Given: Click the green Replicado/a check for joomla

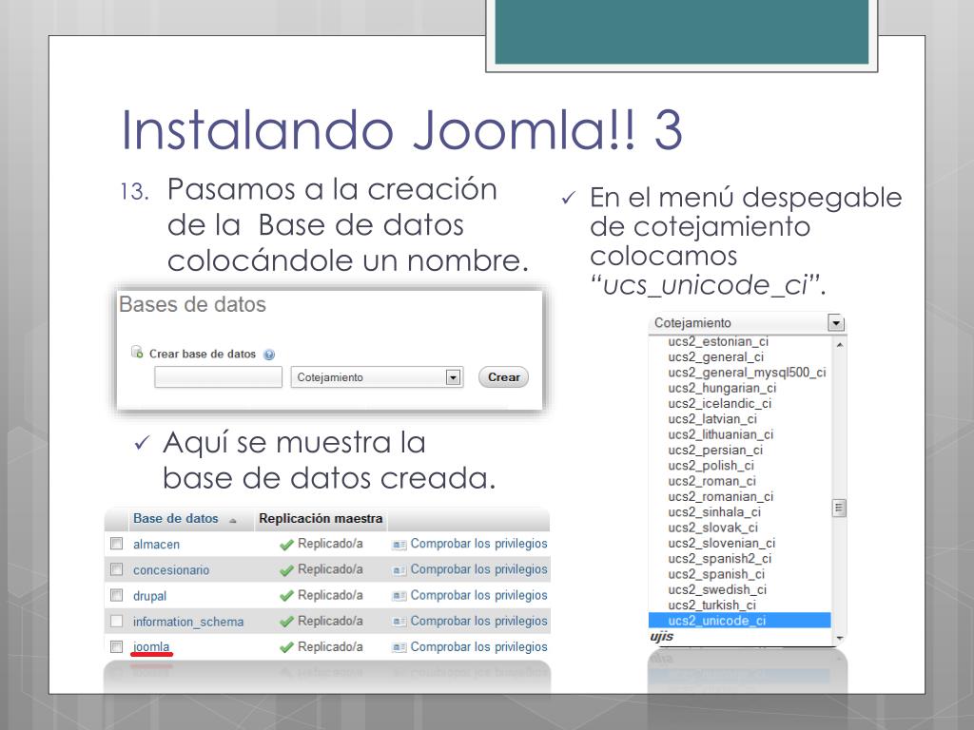Looking at the screenshot, I should pyautogui.click(x=286, y=648).
